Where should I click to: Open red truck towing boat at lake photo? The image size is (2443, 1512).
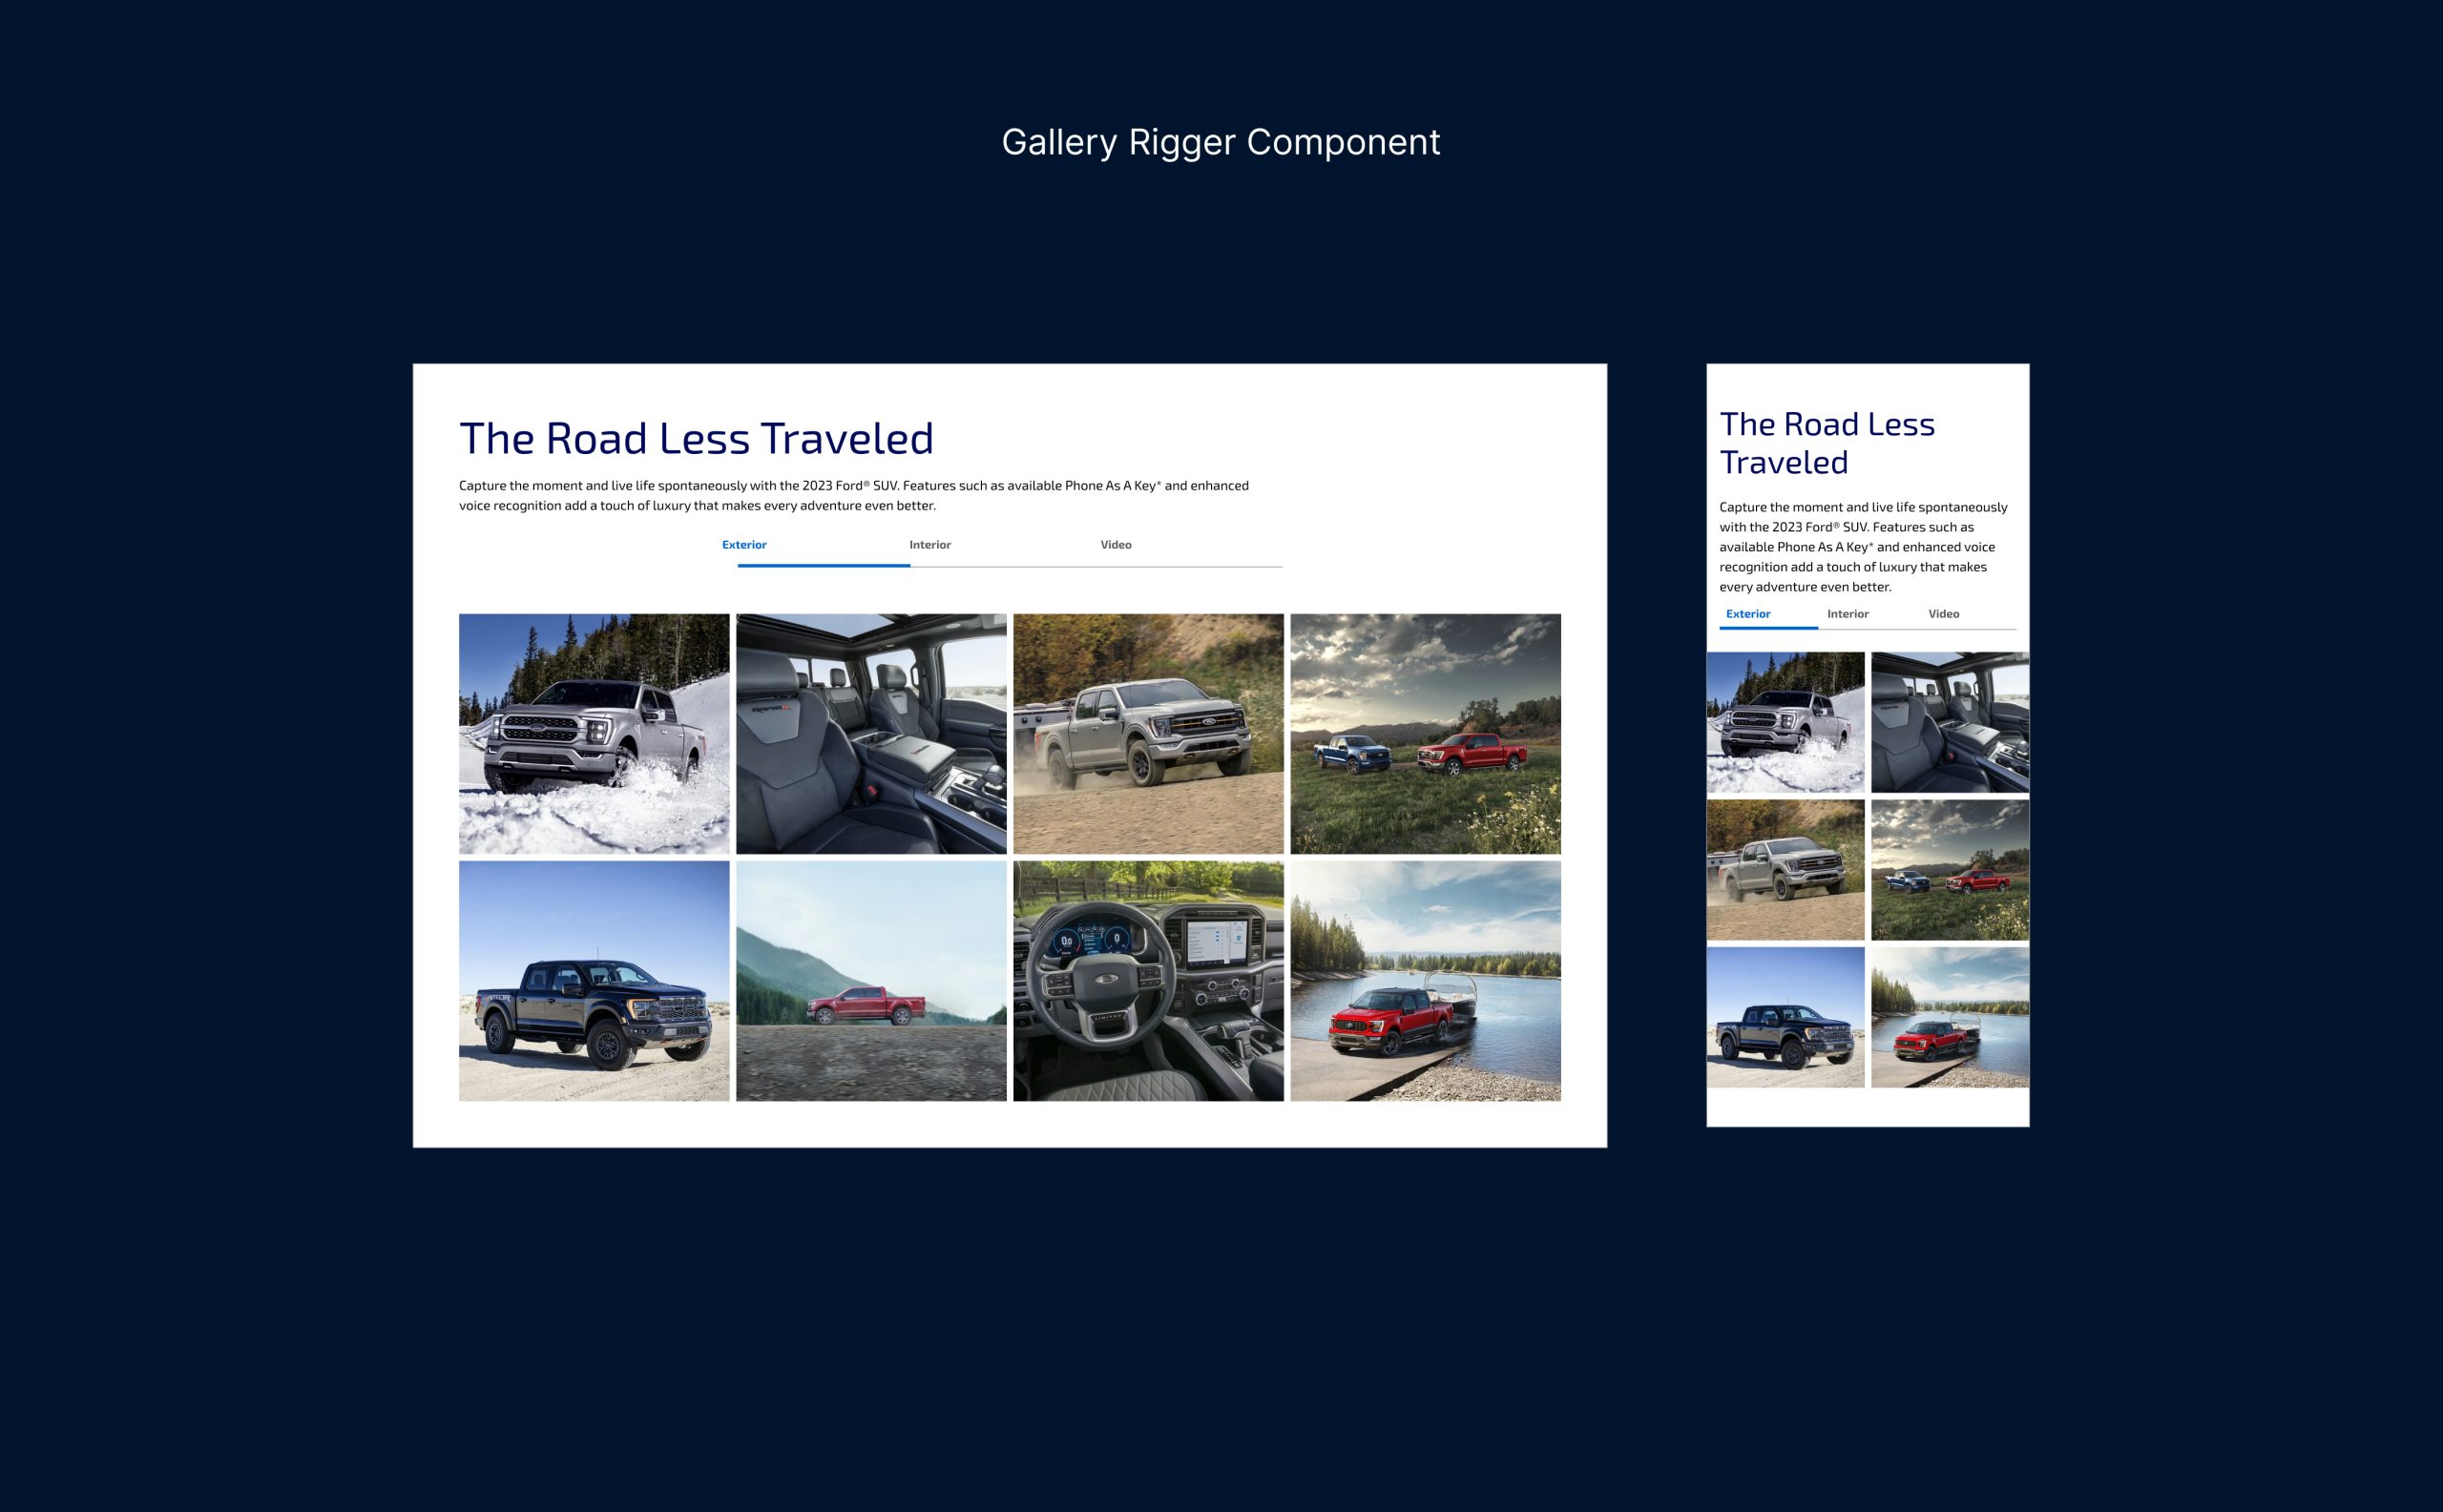(1425, 980)
